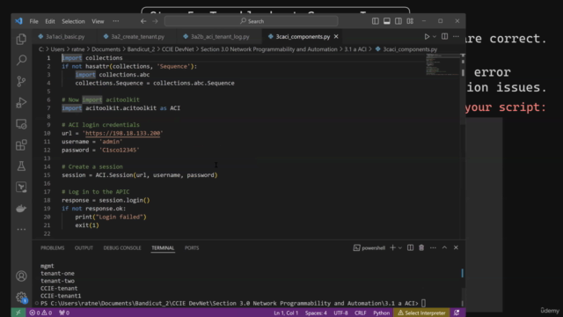Viewport: 563px width, 317px height.
Task: Open more editor actions menu
Action: click(x=456, y=37)
